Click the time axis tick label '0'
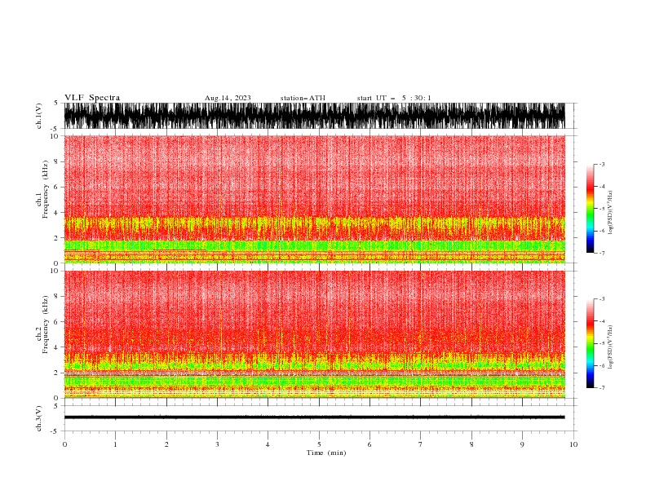 point(64,444)
